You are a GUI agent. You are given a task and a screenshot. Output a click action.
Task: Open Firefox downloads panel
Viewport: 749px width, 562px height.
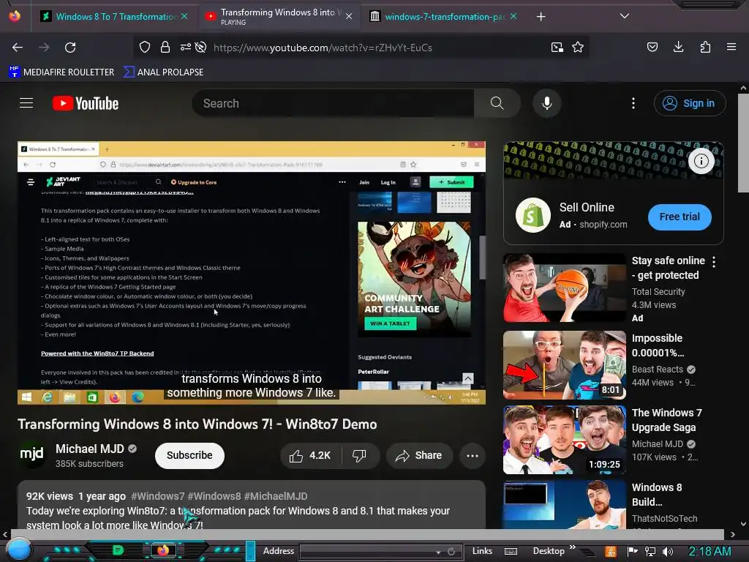point(678,47)
